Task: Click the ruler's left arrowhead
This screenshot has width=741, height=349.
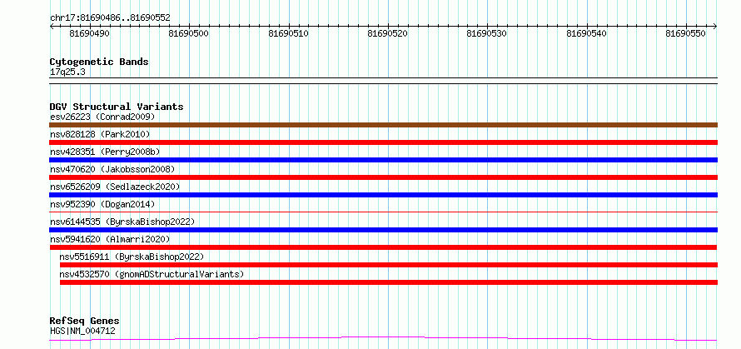Action: click(52, 26)
